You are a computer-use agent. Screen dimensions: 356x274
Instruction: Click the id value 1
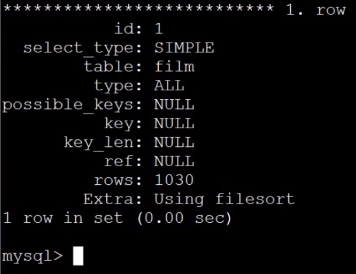(x=159, y=29)
